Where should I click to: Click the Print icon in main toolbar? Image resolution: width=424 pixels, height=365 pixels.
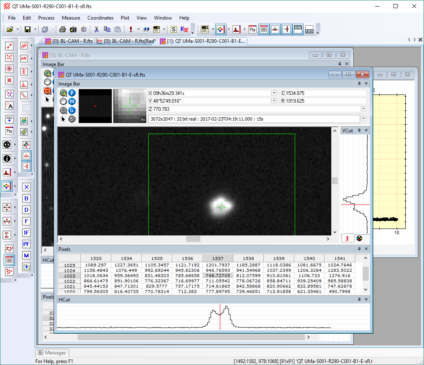[x=62, y=29]
